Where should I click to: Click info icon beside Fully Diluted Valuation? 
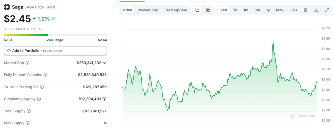[x=46, y=75]
